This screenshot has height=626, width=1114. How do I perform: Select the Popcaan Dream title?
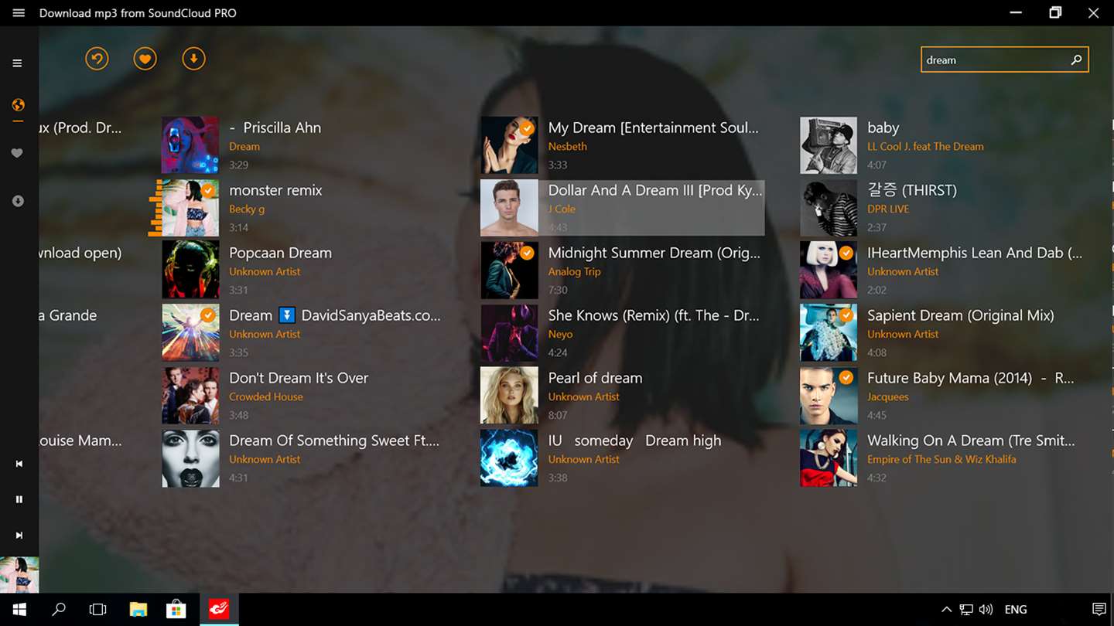(x=280, y=253)
